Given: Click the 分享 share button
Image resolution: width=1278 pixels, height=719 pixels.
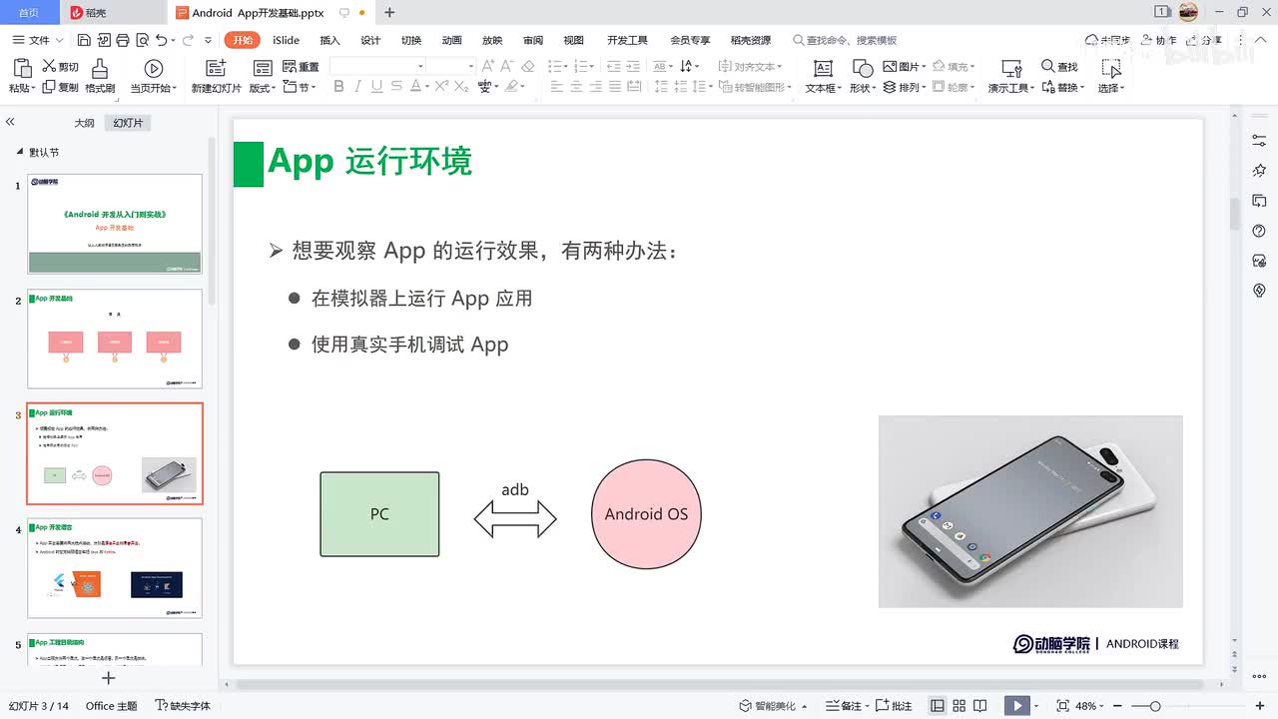Looking at the screenshot, I should 1205,40.
